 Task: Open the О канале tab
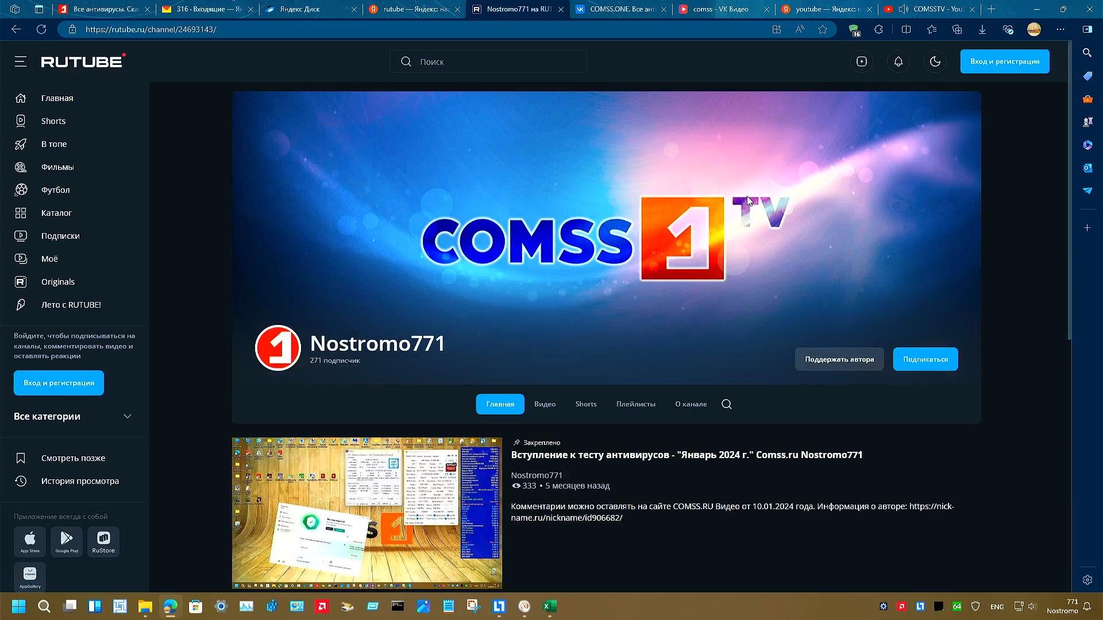click(x=691, y=404)
